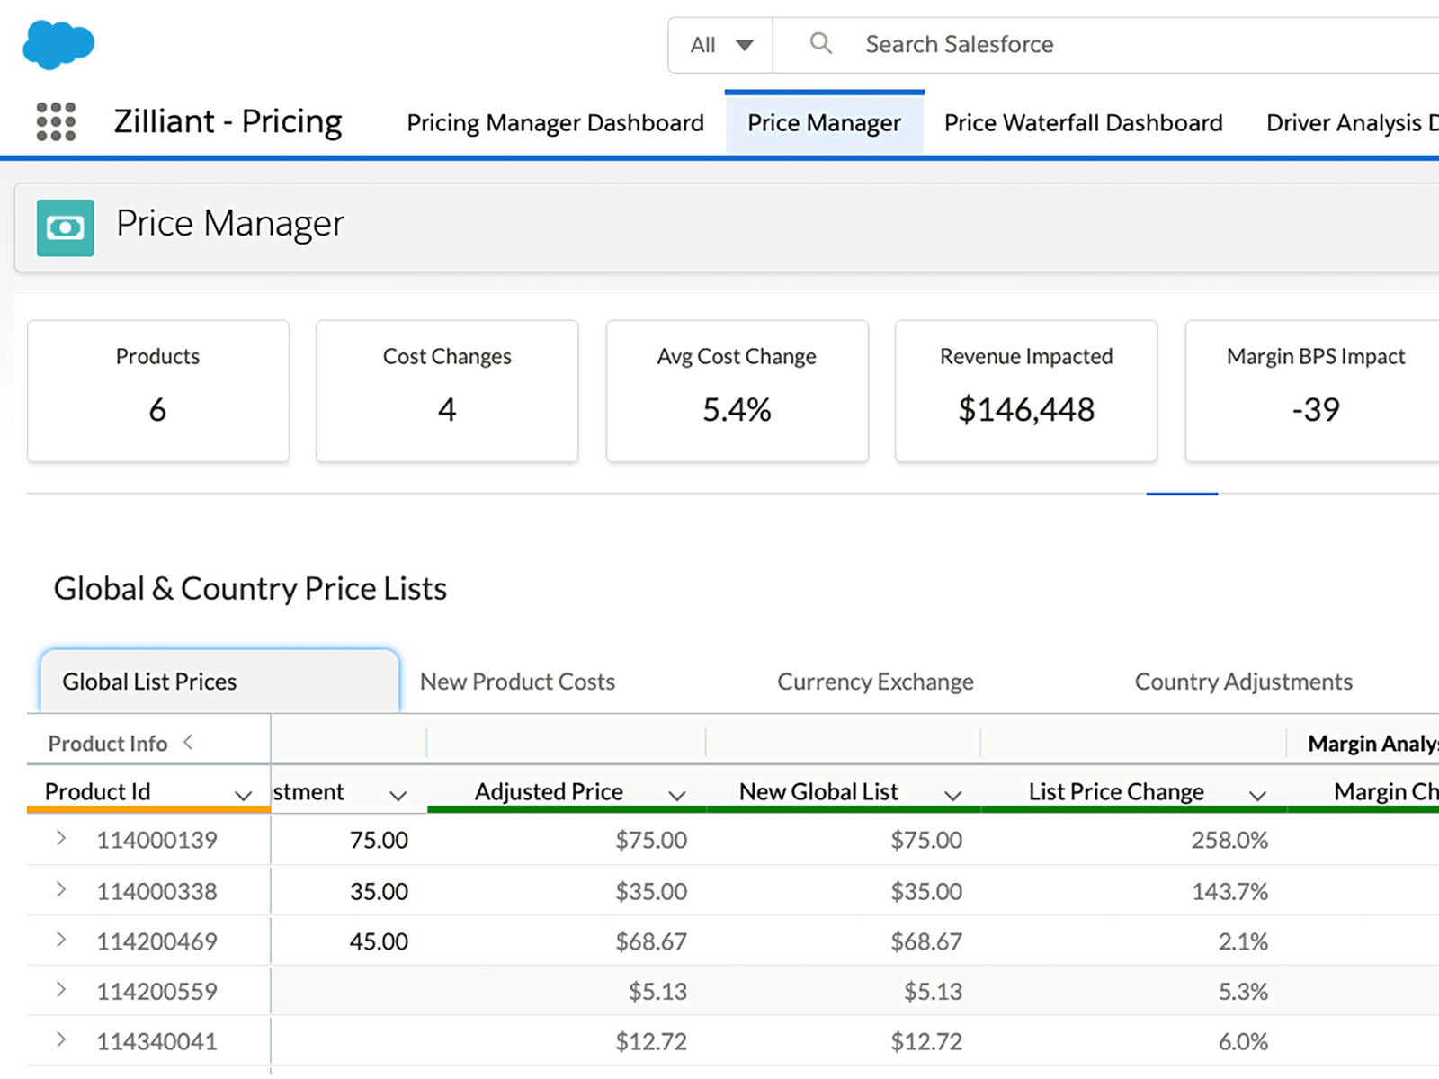Open the App Launcher grid icon
This screenshot has height=1079, width=1439.
56,121
